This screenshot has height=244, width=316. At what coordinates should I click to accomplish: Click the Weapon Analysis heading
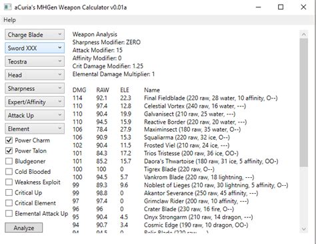click(x=95, y=34)
